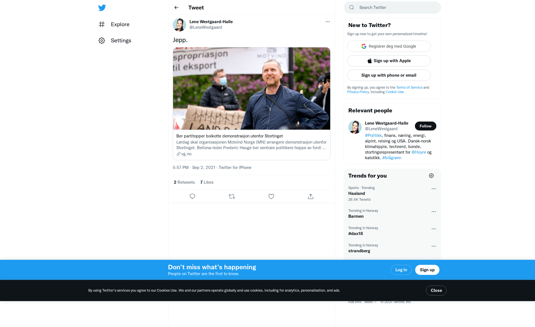
Task: Click the retweet icon
Action: click(x=232, y=197)
